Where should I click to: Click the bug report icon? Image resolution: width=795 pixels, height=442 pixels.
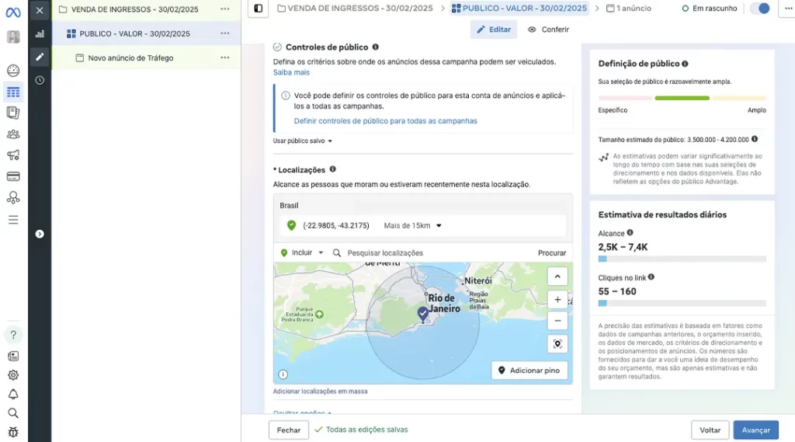pos(13,432)
